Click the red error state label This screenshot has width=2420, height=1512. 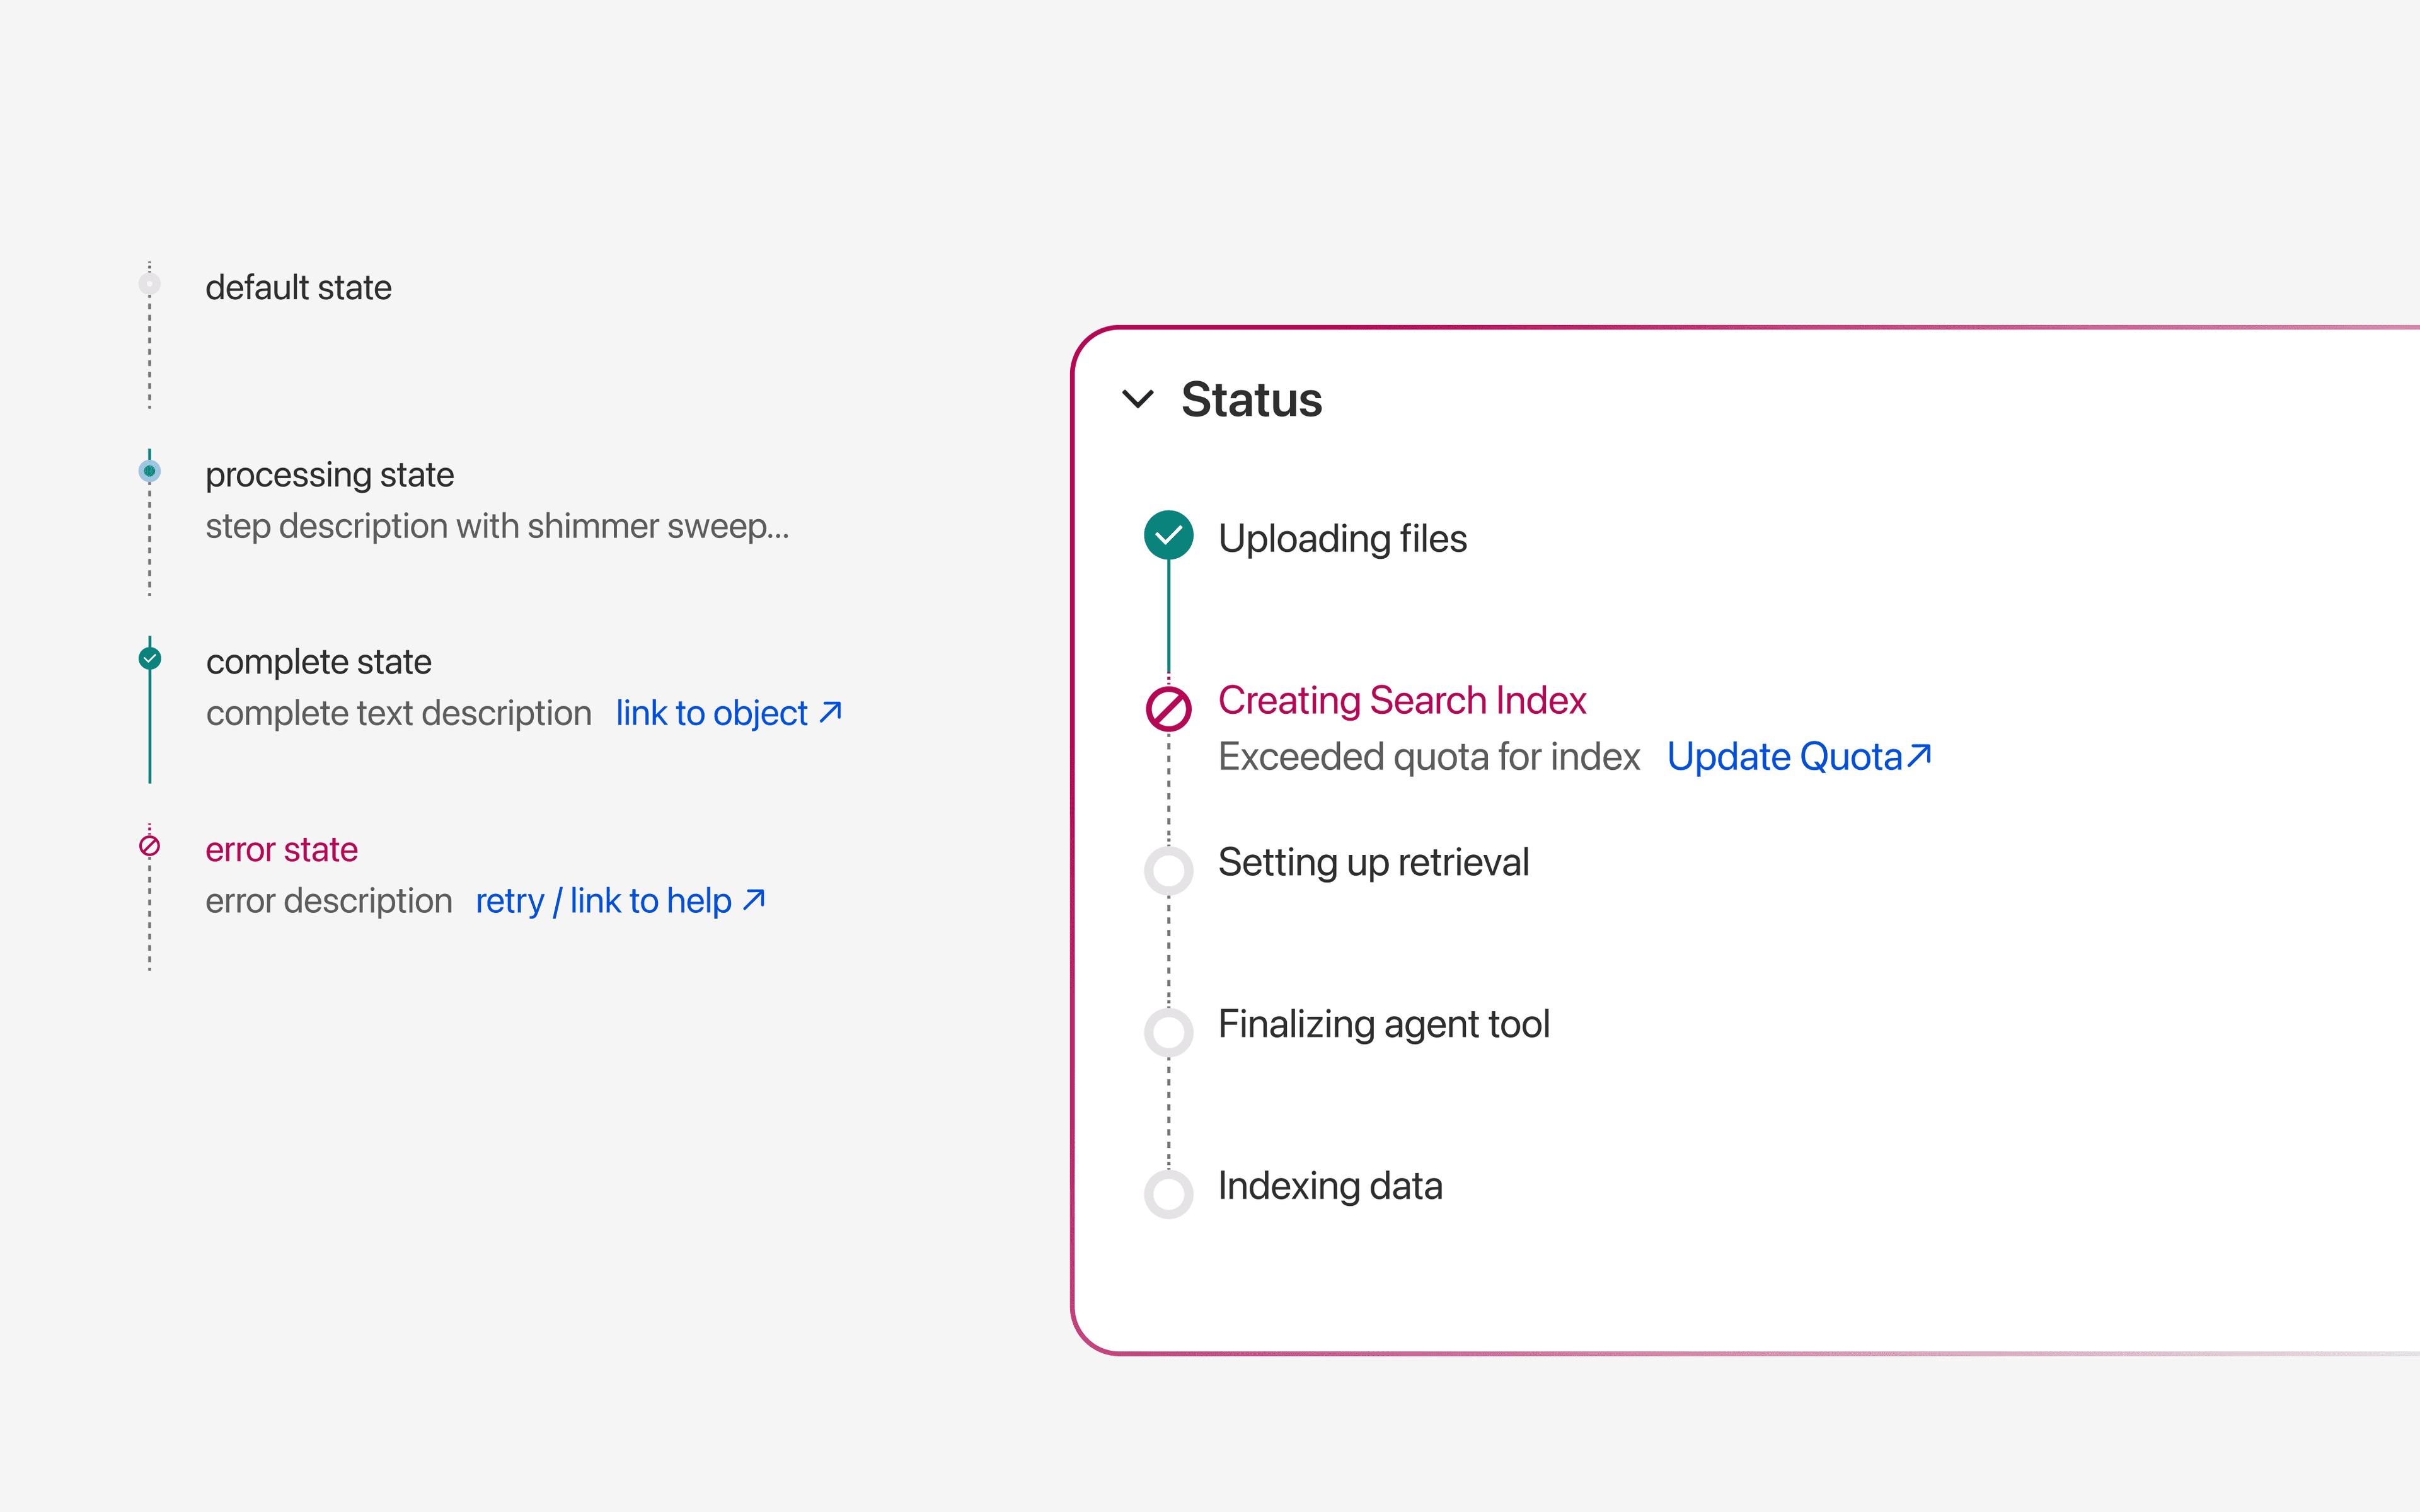coord(281,850)
